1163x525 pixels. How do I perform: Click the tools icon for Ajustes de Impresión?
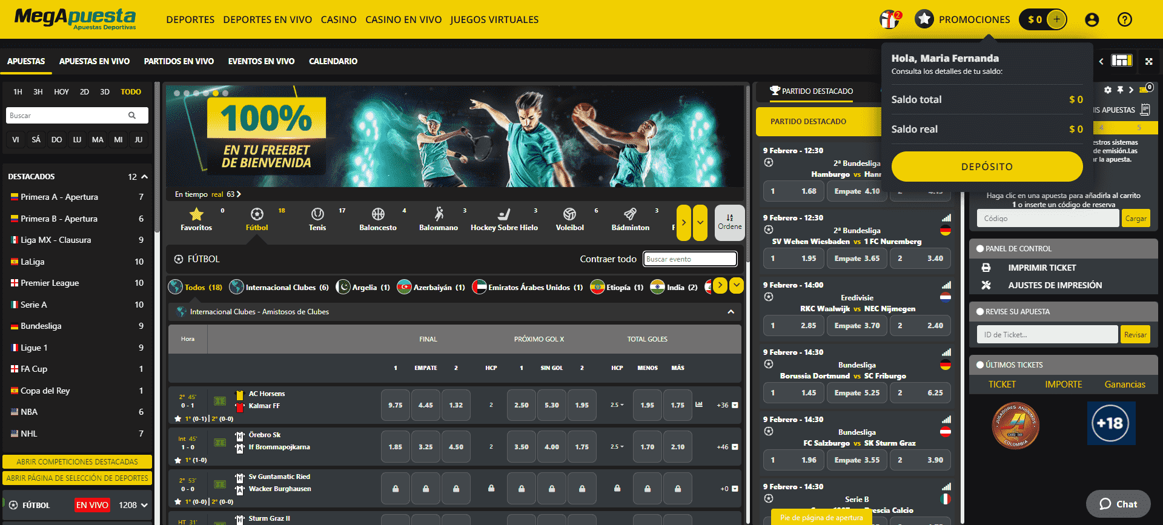(986, 285)
